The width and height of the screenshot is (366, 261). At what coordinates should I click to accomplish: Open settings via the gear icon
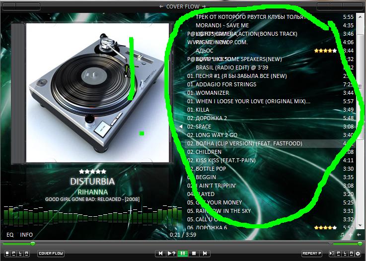click(358, 253)
